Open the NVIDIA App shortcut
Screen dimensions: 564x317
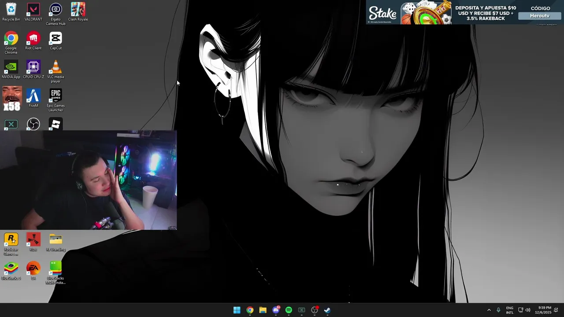[x=11, y=70]
